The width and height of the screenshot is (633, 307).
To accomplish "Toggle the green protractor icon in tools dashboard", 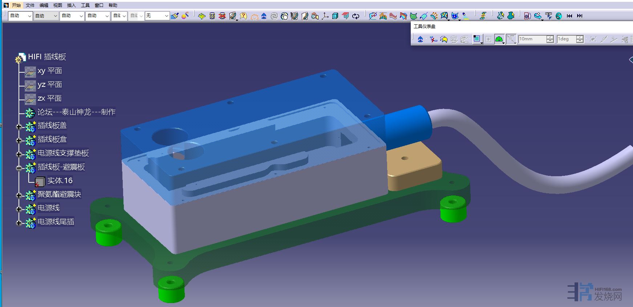I will click(499, 39).
